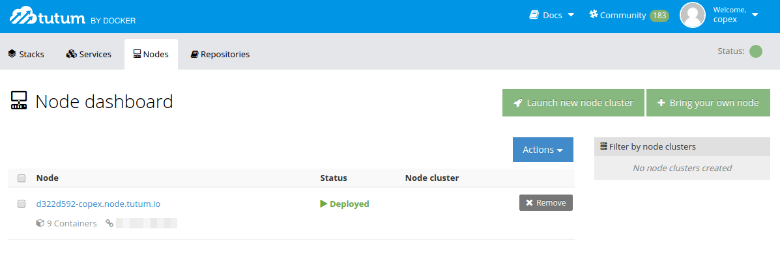The width and height of the screenshot is (780, 257).
Task: Remove the d322d592-copex node
Action: click(x=545, y=203)
